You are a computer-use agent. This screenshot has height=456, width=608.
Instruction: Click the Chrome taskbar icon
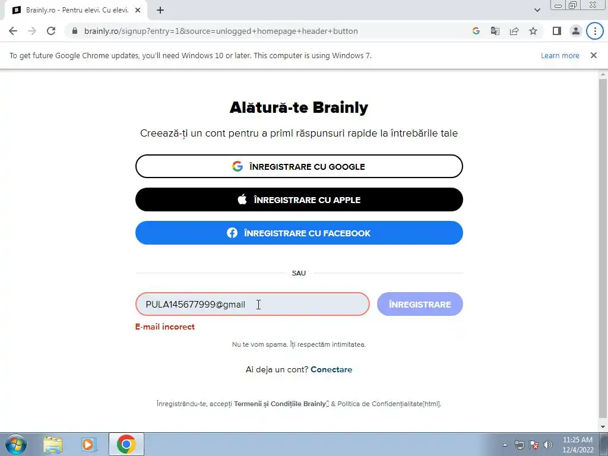point(126,444)
